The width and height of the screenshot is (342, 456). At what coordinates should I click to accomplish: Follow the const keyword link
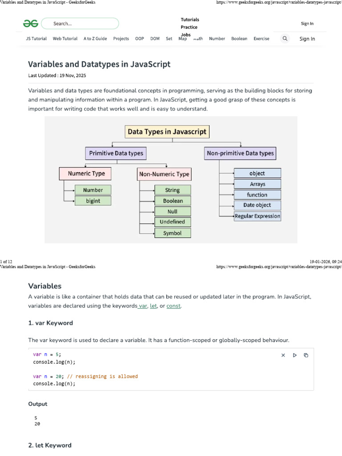coord(173,305)
